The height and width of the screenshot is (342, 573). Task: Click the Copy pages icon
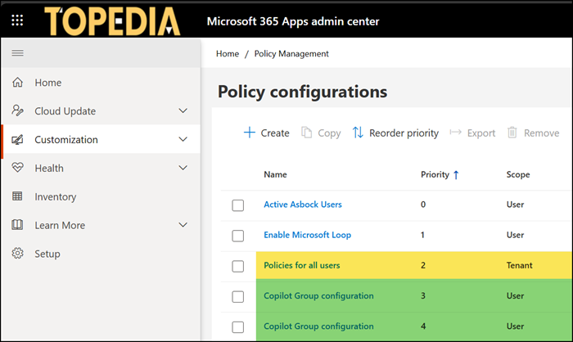tap(306, 133)
